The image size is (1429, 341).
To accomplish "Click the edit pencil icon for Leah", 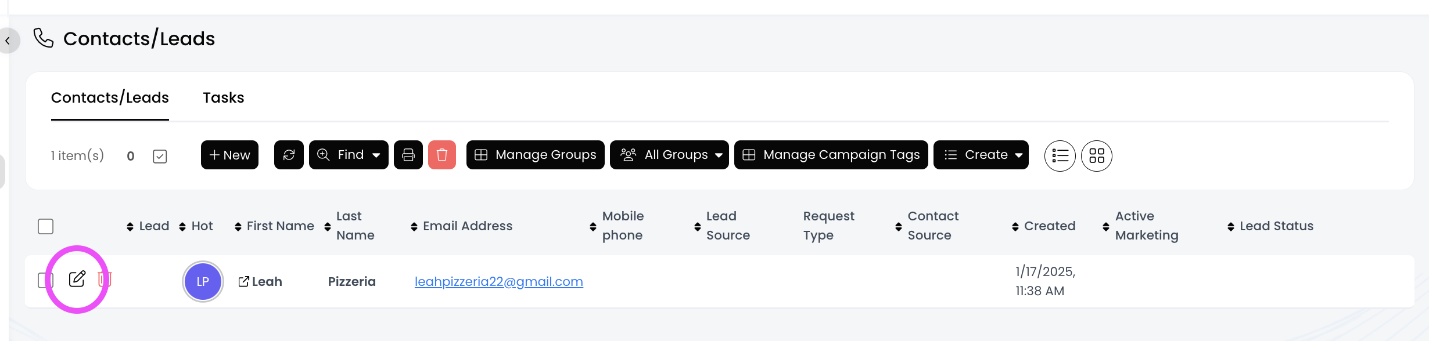I will pos(77,280).
